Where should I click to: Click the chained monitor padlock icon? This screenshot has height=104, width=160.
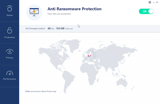34,12
